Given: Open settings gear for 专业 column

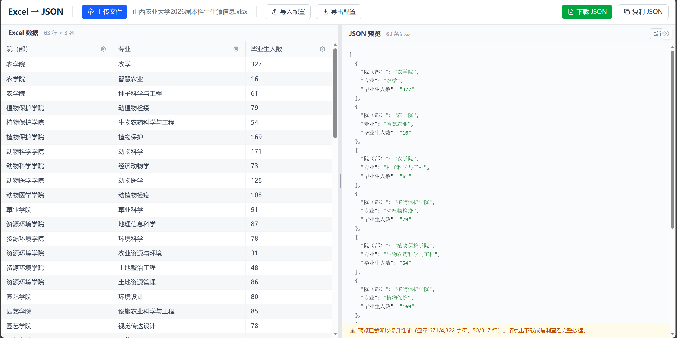Looking at the screenshot, I should (236, 49).
